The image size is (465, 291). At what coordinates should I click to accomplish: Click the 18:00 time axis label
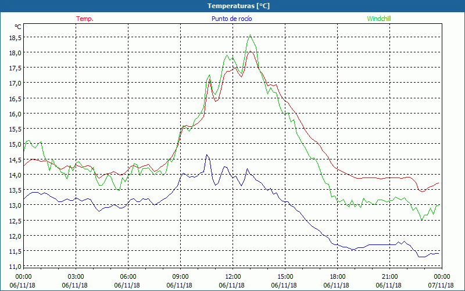338,277
